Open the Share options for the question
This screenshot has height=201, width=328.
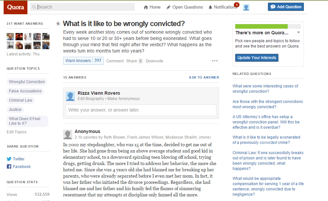(x=131, y=61)
